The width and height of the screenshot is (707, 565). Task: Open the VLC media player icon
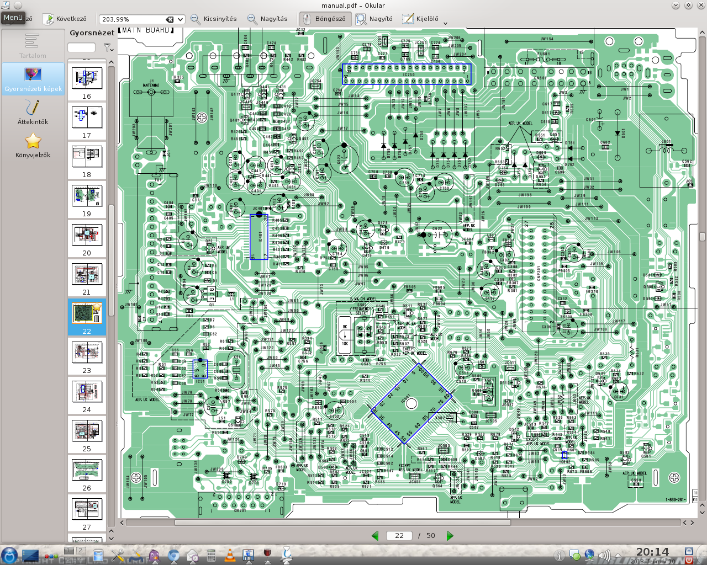coord(230,556)
